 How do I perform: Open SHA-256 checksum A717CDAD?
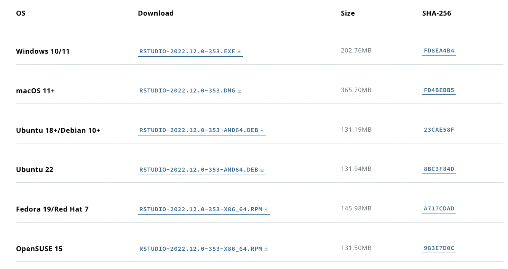(439, 209)
